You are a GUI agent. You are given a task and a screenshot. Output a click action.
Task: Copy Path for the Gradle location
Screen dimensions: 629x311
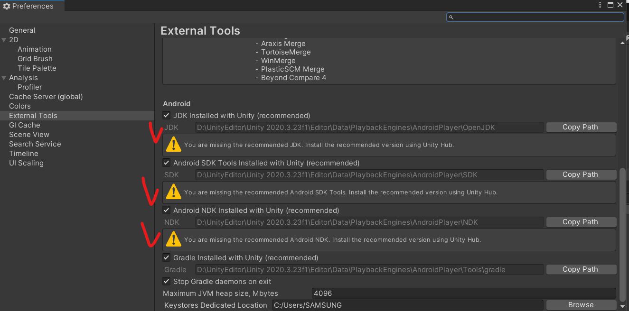pyautogui.click(x=581, y=269)
